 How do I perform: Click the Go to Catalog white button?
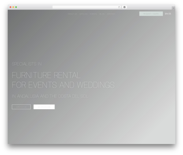pos(44,107)
